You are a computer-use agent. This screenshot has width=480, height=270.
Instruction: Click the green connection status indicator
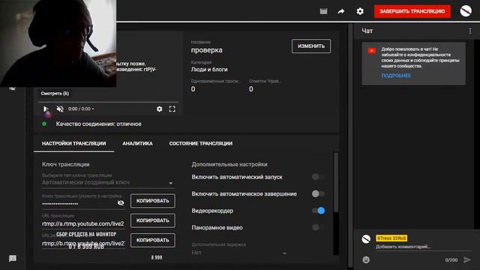click(x=44, y=124)
